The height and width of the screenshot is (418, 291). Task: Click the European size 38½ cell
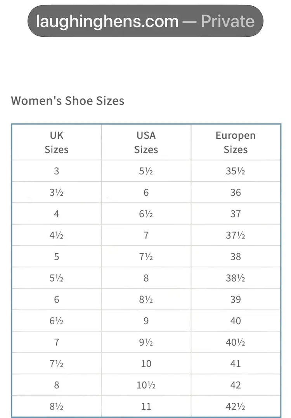236,278
